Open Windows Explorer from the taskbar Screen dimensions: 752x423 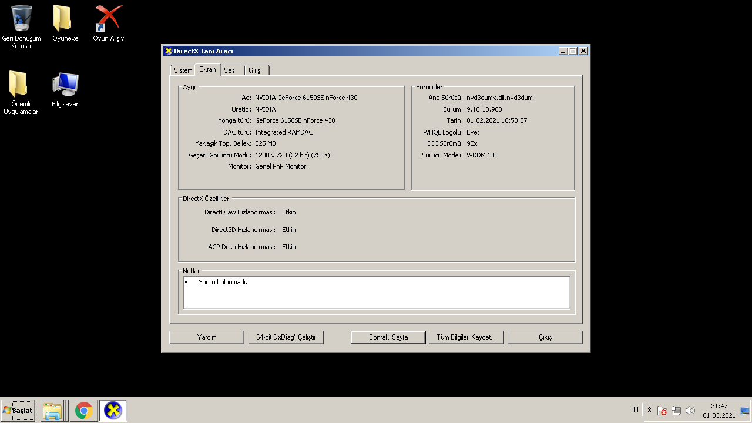(52, 411)
